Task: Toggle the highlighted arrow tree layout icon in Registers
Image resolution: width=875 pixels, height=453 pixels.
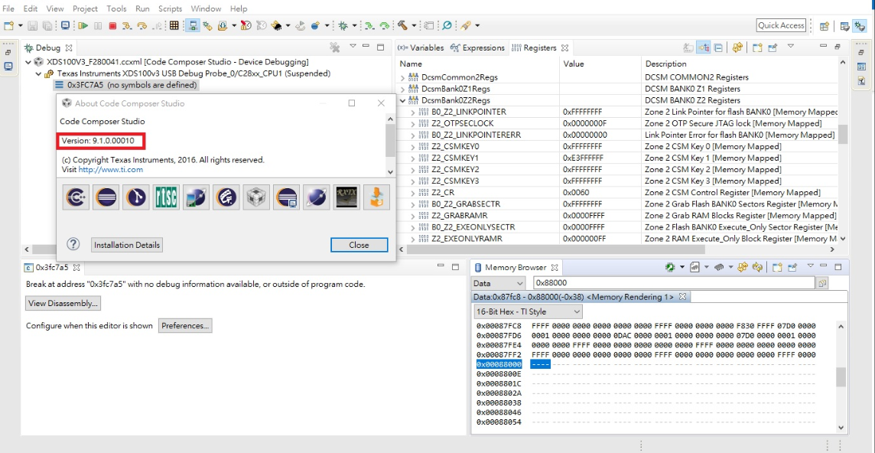Action: (x=704, y=47)
